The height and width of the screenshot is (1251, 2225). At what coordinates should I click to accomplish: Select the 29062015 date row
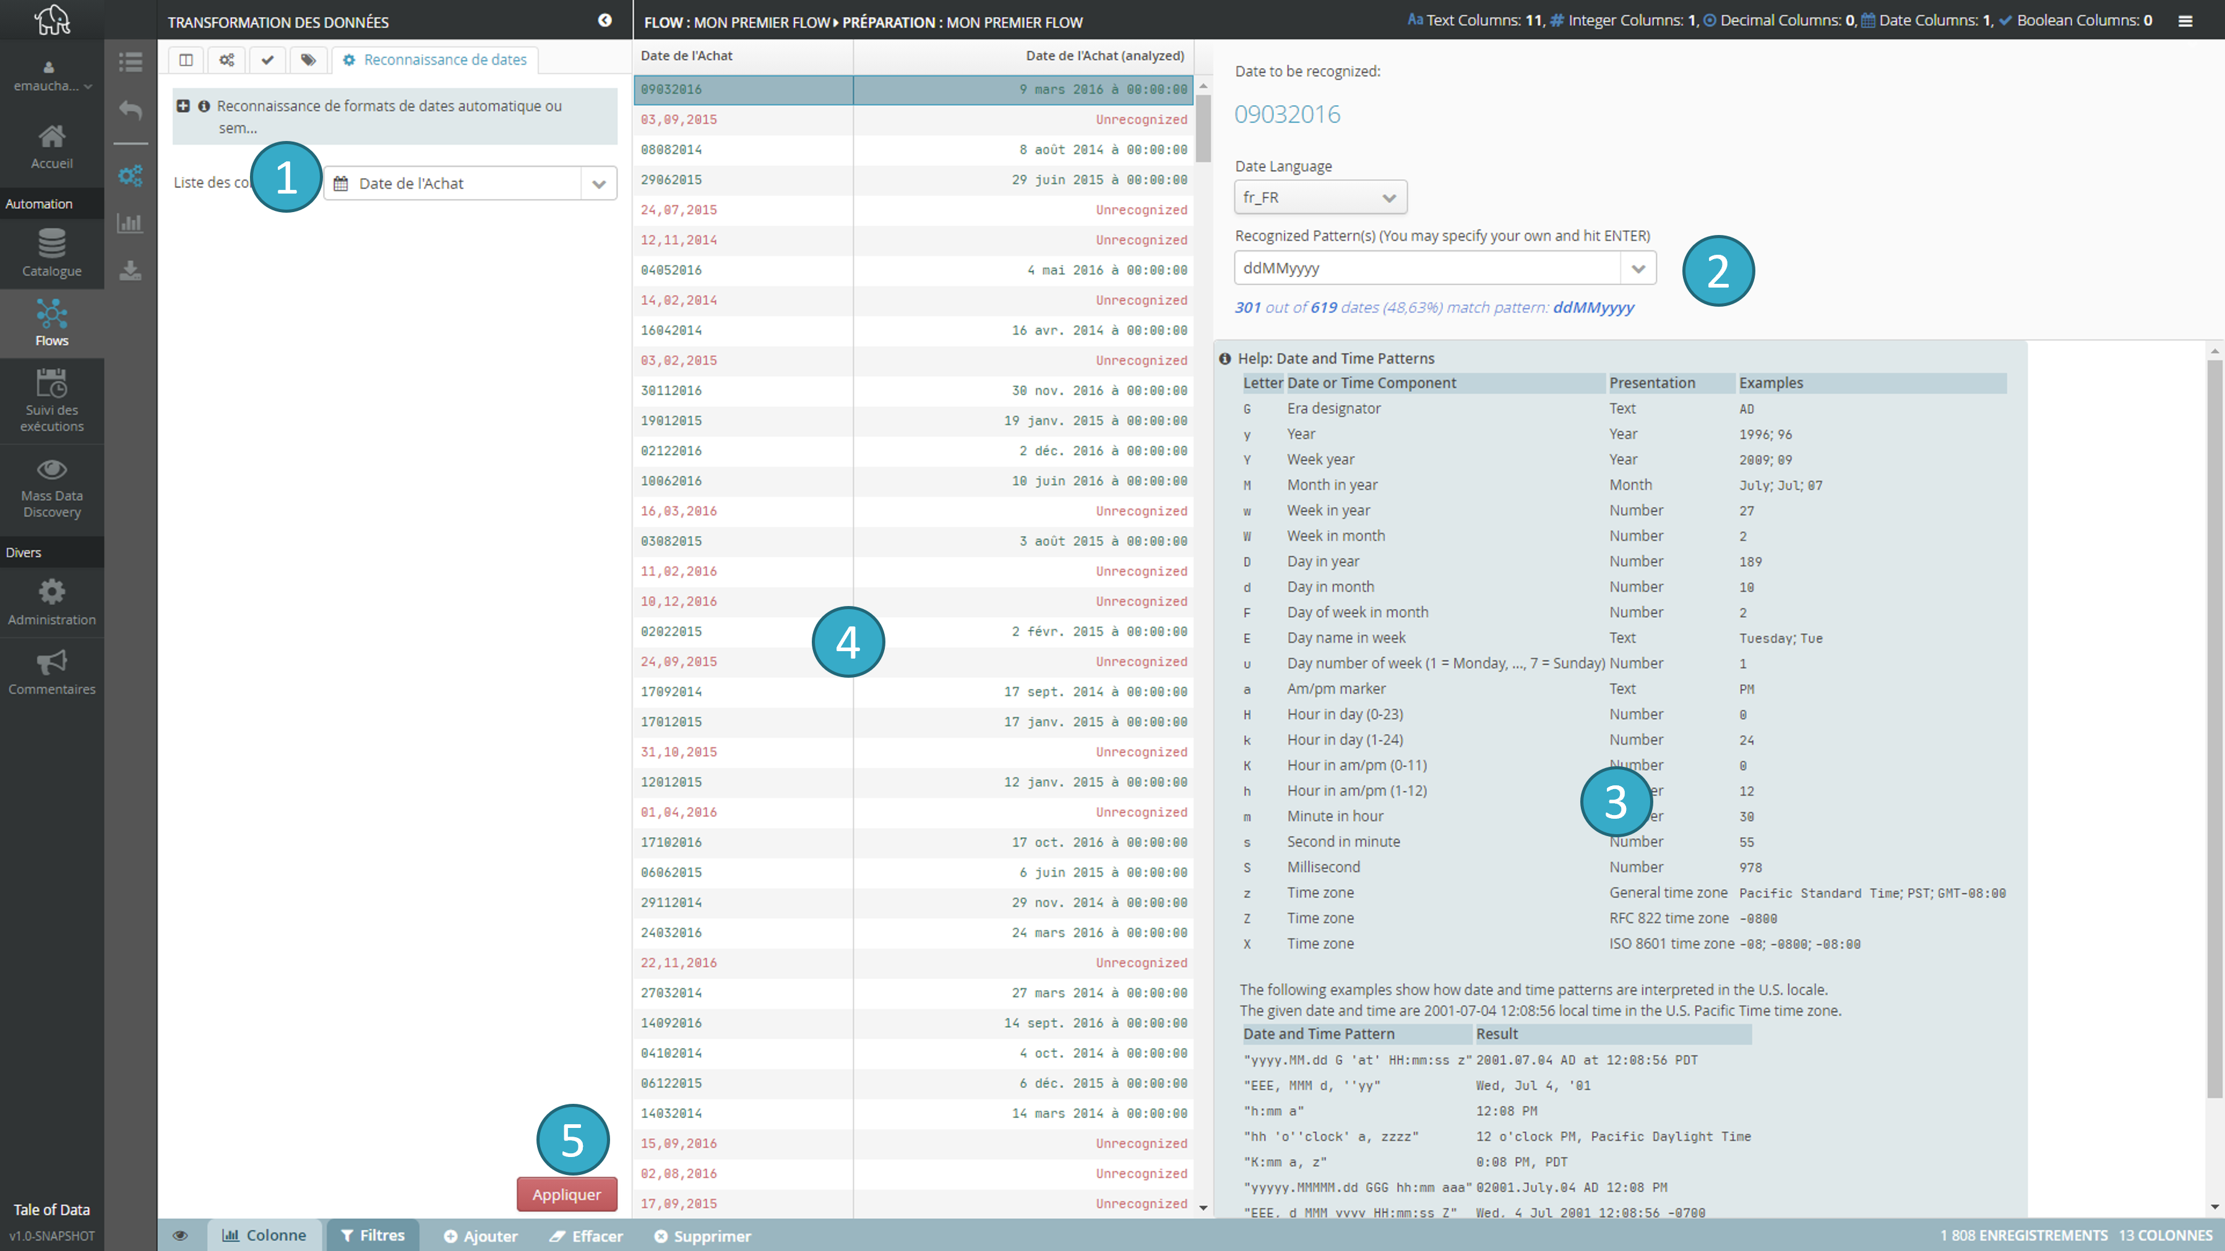[913, 179]
